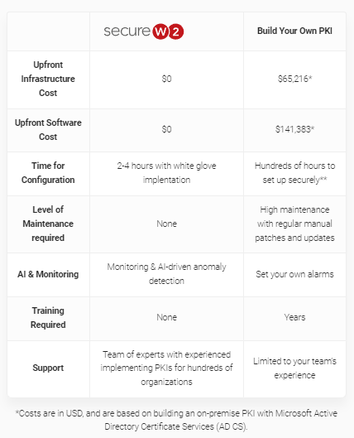Click the red W2 badge icon
This screenshot has height=438, width=354.
click(x=168, y=31)
